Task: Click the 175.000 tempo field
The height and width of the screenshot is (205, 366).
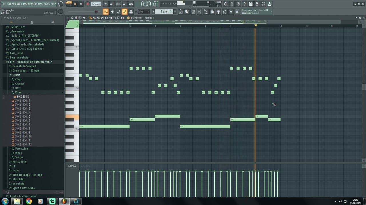Action: coord(96,4)
